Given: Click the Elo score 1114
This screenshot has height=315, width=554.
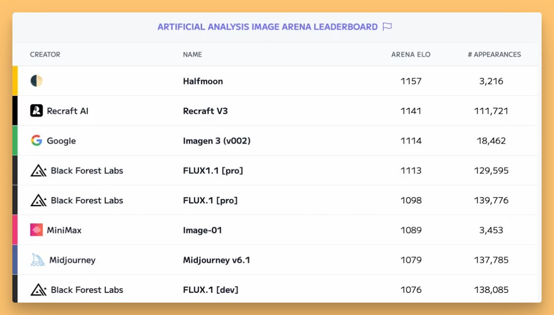Looking at the screenshot, I should (411, 140).
